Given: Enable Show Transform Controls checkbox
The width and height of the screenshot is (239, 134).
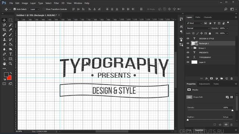Looking at the screenshot, I should (x=44, y=9).
